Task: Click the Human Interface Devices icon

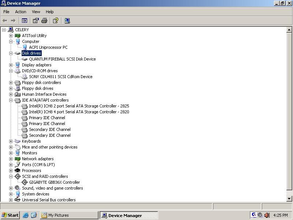Action: (x=18, y=94)
